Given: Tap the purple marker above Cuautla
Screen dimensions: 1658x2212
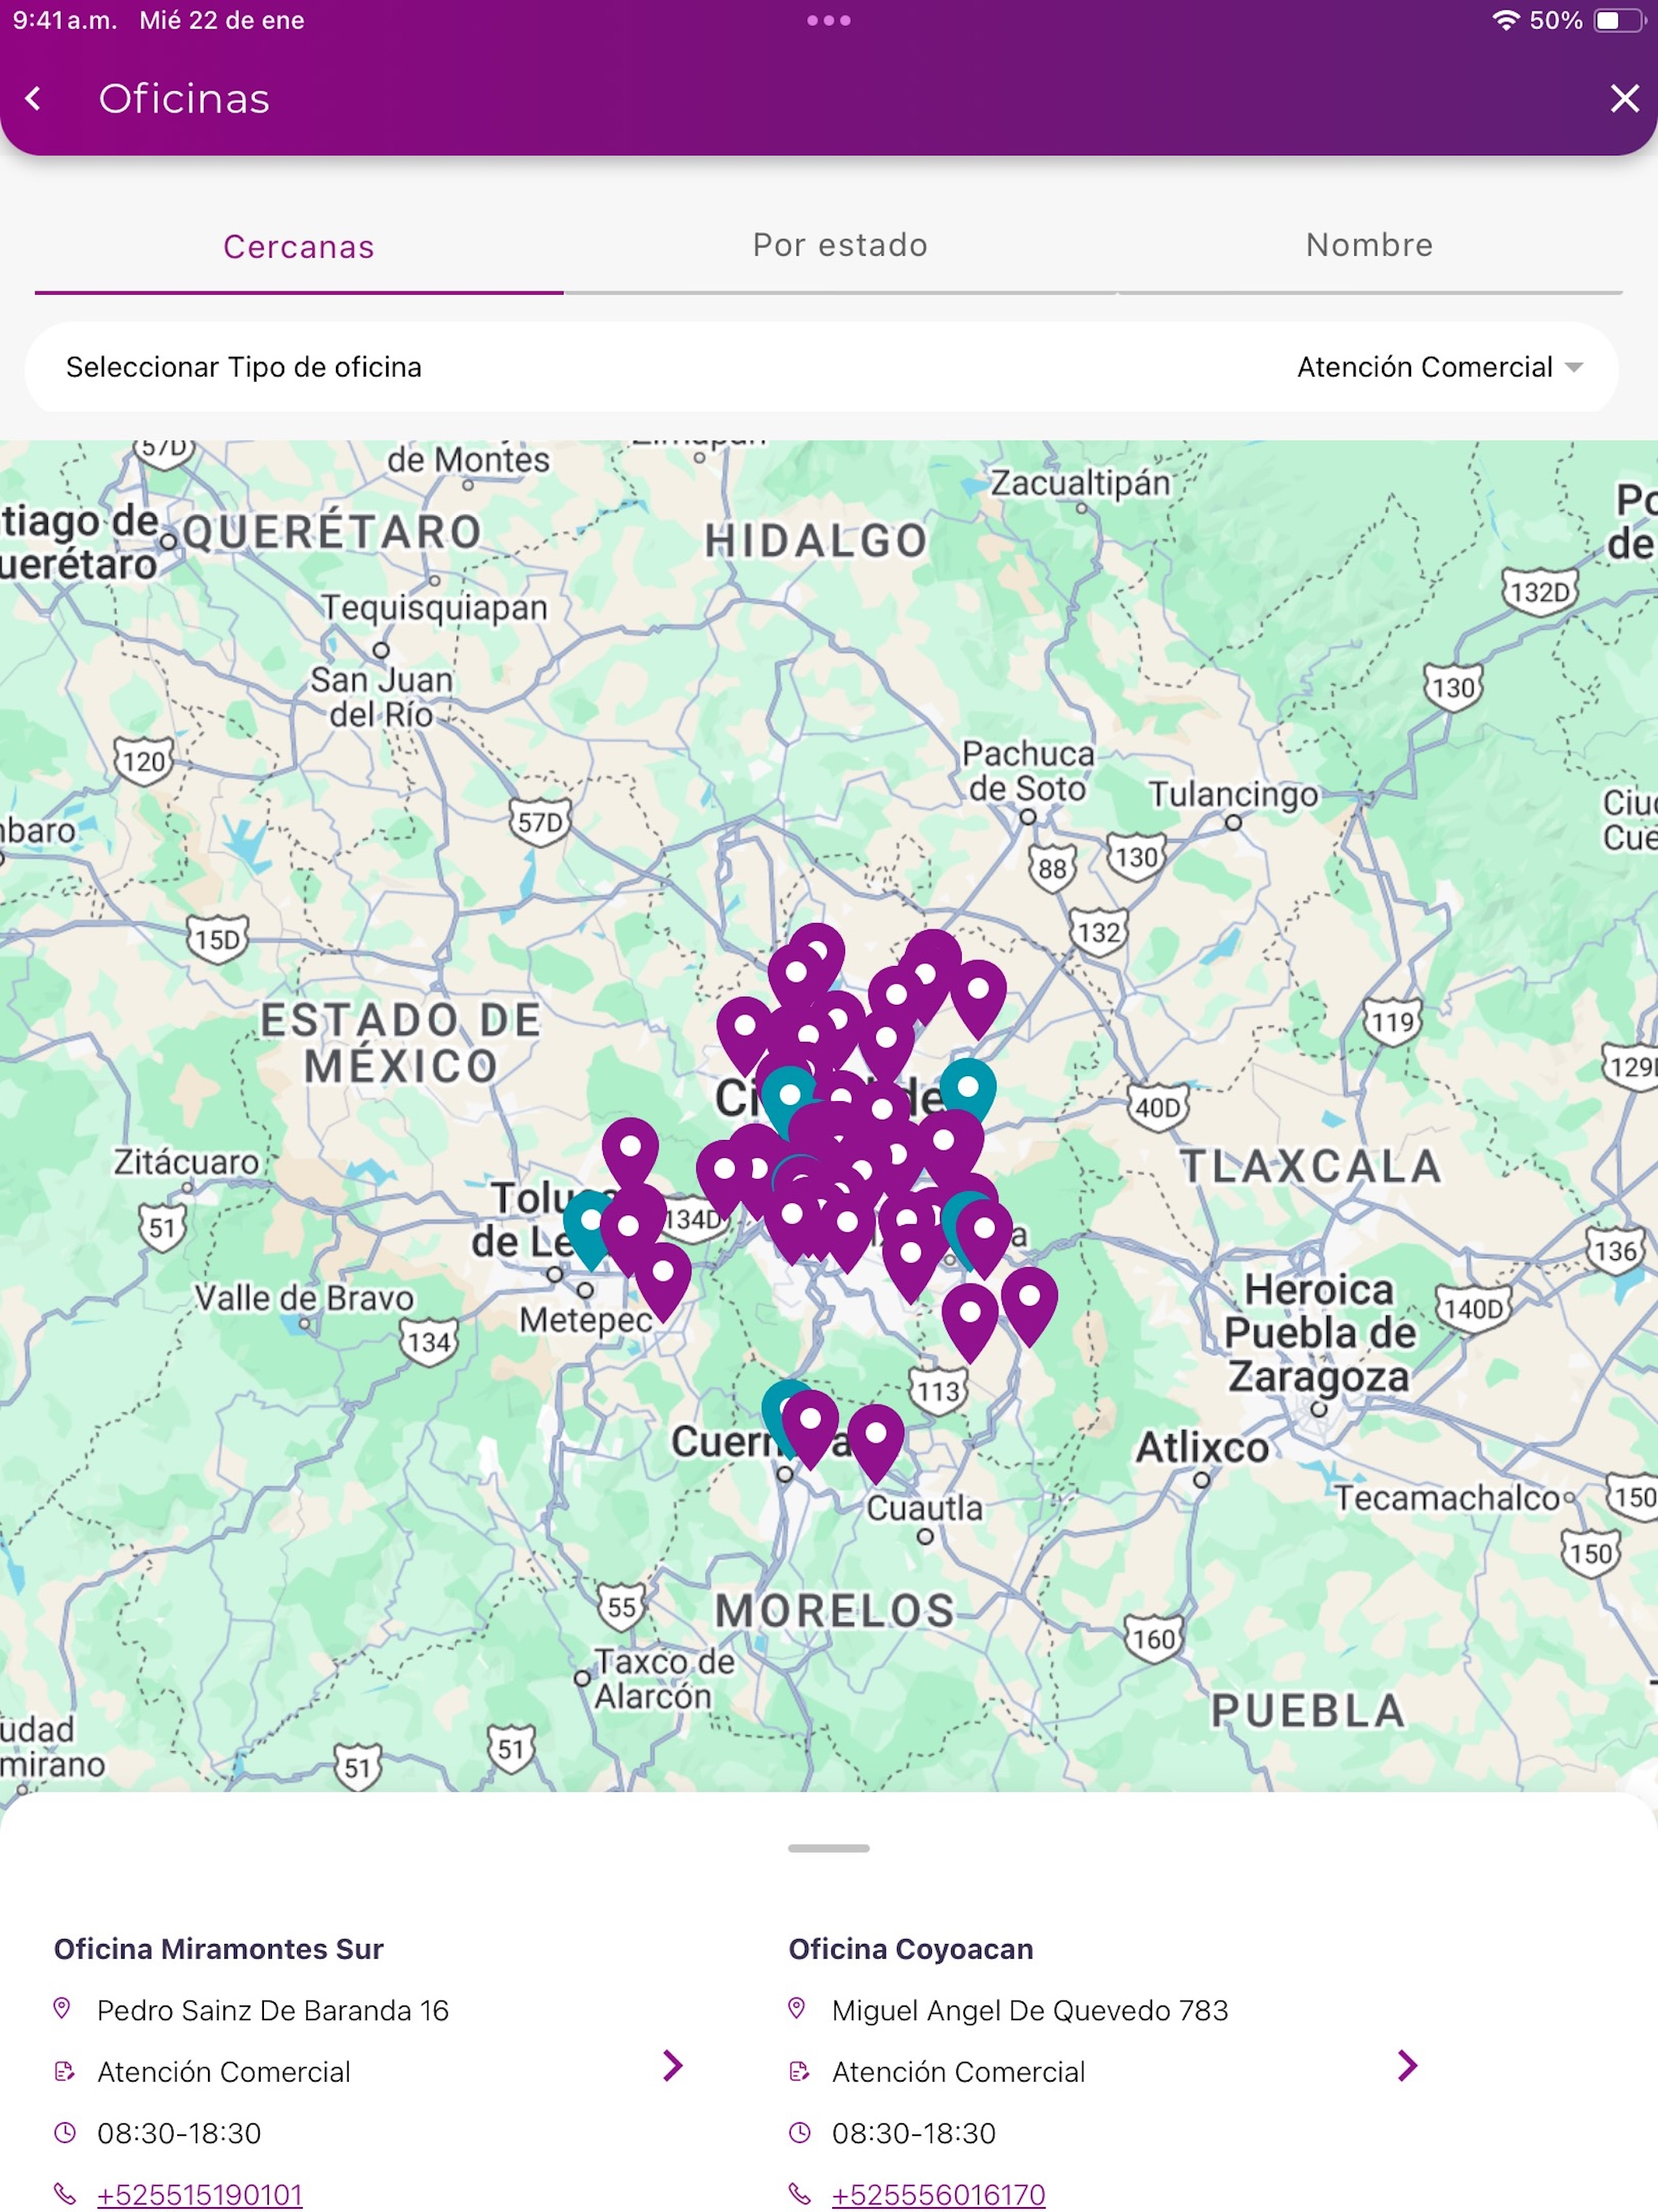Looking at the screenshot, I should pyautogui.click(x=876, y=1442).
